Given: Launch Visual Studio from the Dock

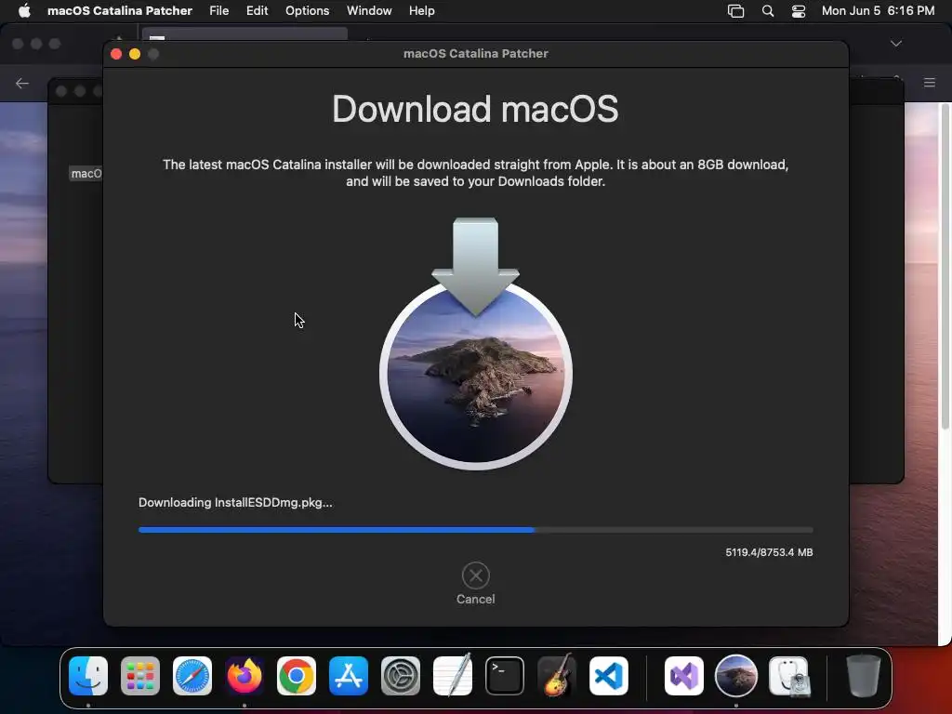Looking at the screenshot, I should click(x=684, y=676).
